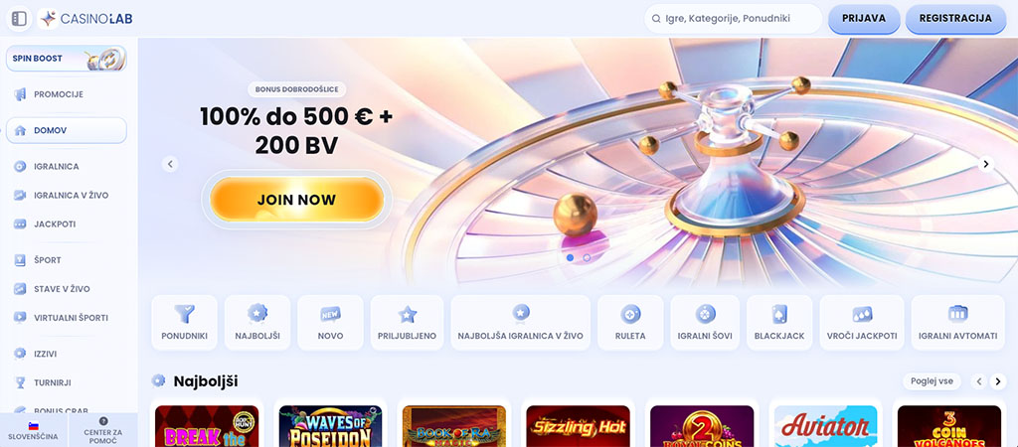Show the next banner slide

pyautogui.click(x=985, y=164)
